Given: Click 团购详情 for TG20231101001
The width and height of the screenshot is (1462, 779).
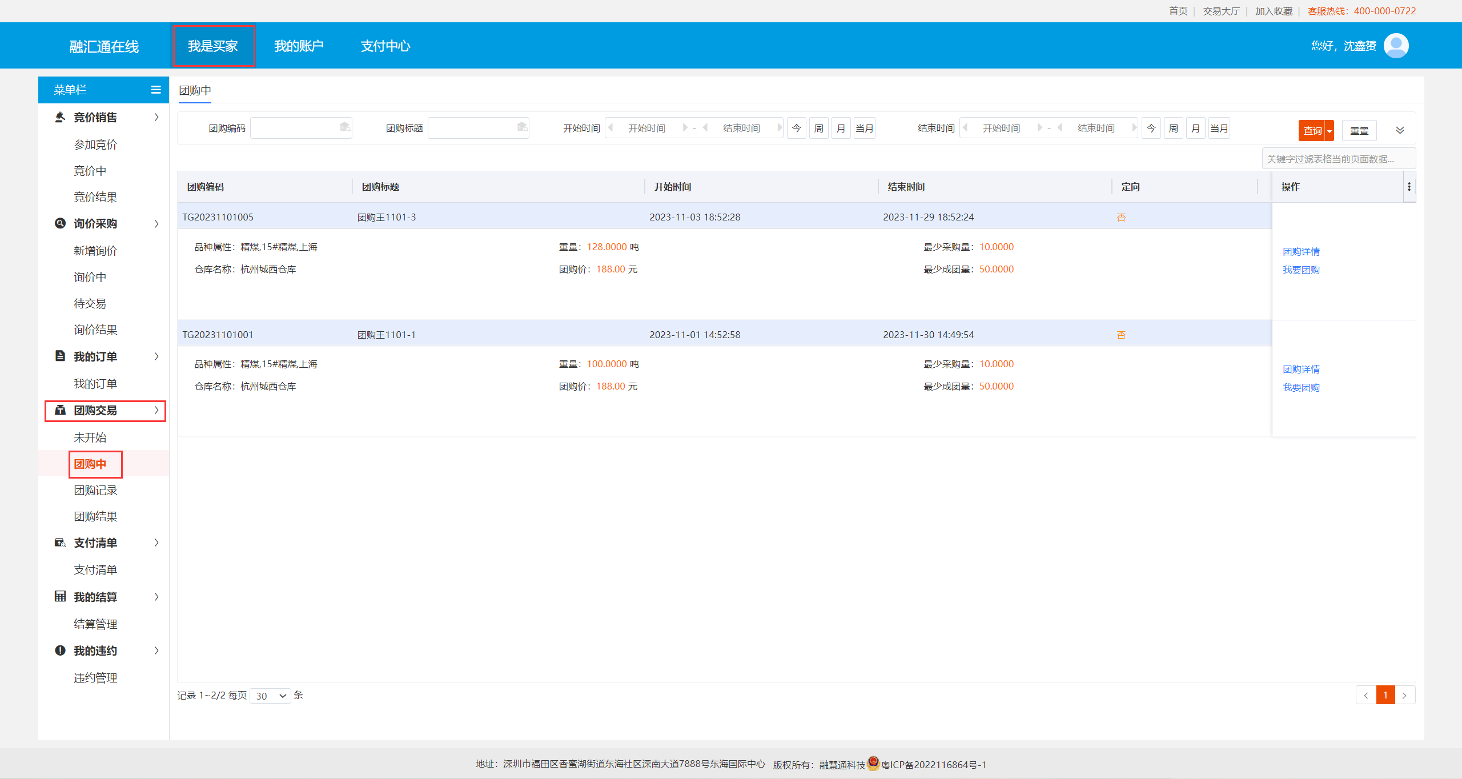Looking at the screenshot, I should click(x=1301, y=369).
